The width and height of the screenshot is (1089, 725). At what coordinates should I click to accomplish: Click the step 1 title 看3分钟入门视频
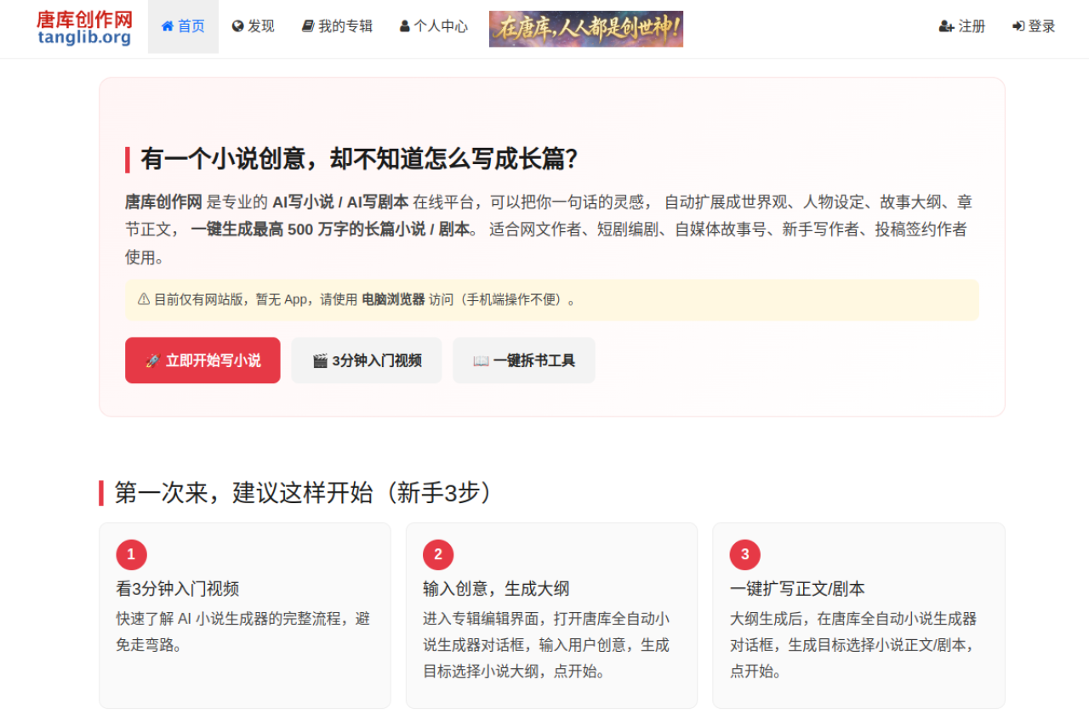pos(178,588)
